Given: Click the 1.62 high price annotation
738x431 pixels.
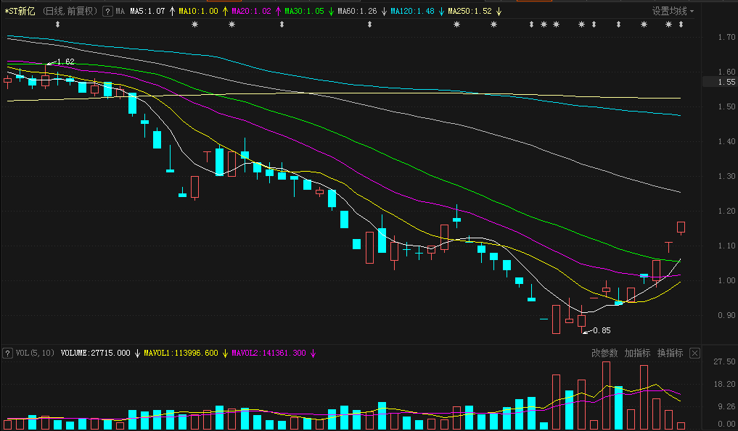Looking at the screenshot, I should coord(65,62).
